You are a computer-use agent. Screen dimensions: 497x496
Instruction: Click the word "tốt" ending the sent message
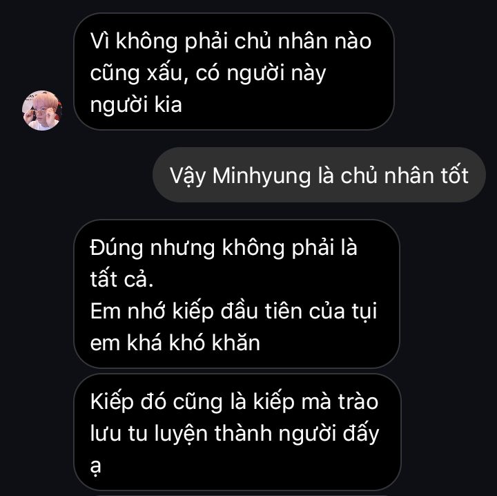tap(454, 175)
